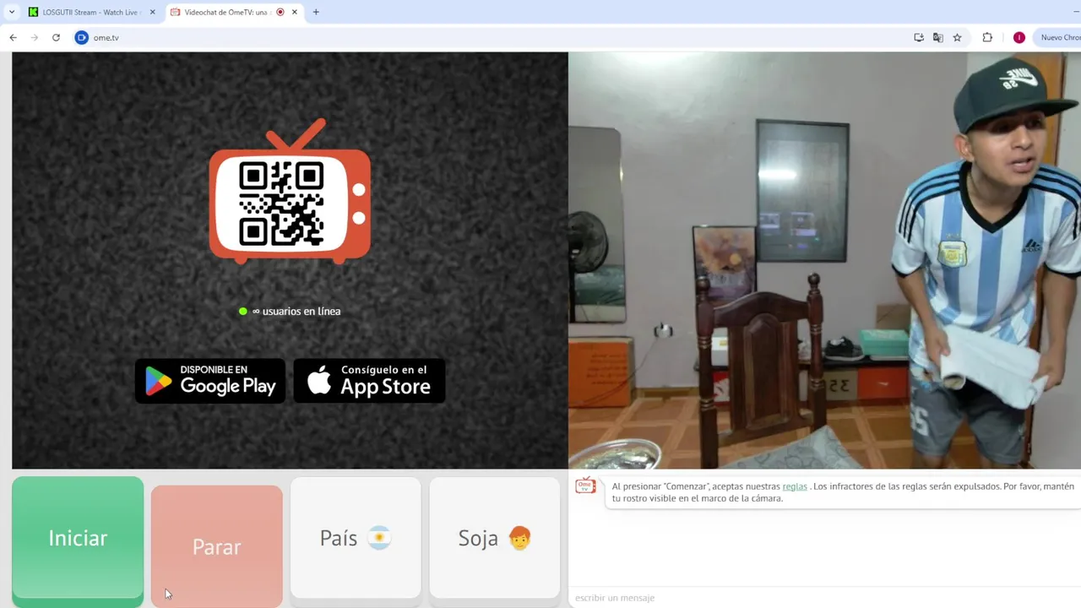Open the extensions puzzle icon

[987, 37]
